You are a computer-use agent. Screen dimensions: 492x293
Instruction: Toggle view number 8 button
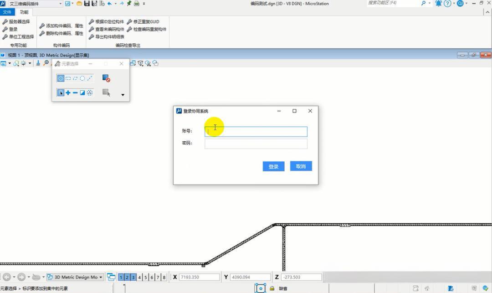164,277
